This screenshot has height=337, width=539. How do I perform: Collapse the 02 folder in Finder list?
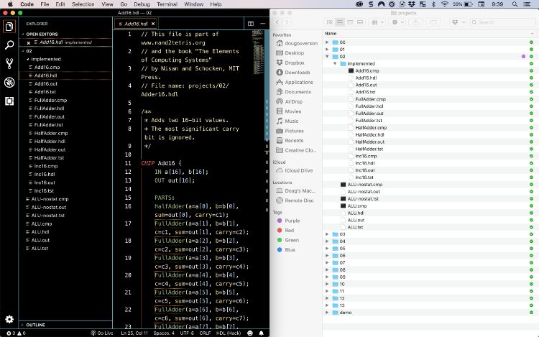tap(328, 56)
